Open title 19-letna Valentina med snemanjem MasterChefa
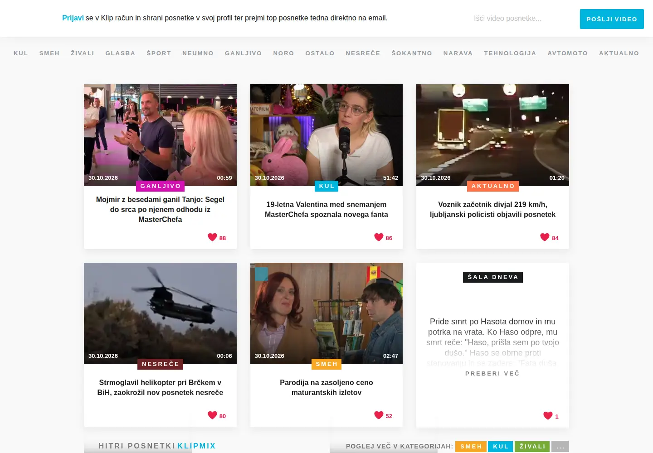653x453 pixels. (326, 209)
